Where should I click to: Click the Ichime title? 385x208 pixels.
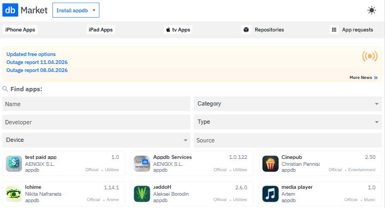coord(33,187)
